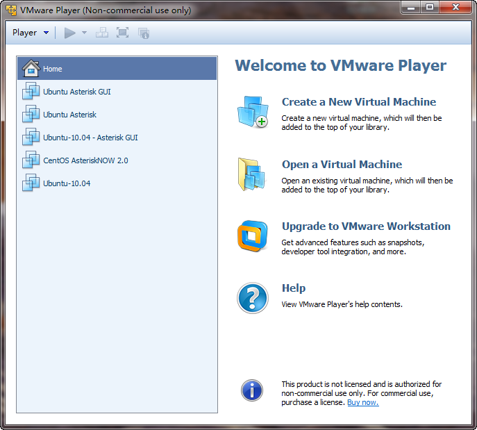This screenshot has width=477, height=430.
Task: Click the new virtual machine plus icon
Action: pos(253,112)
